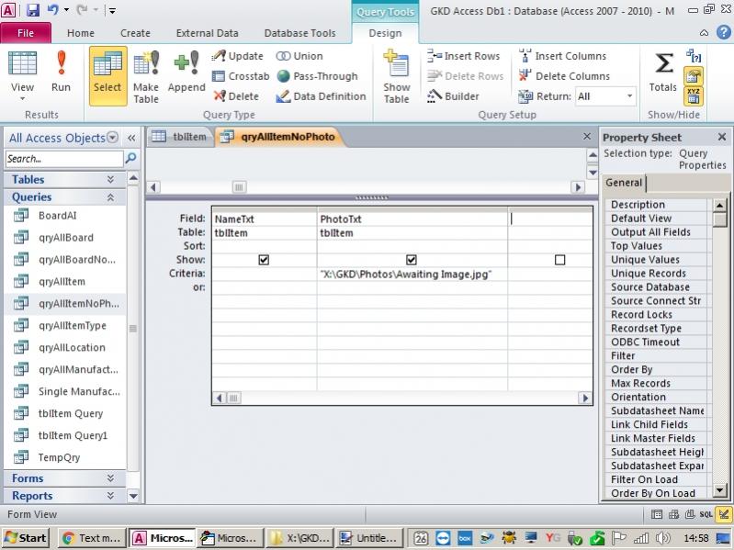The width and height of the screenshot is (734, 550).
Task: Click the Top Values property
Action: coord(657,246)
